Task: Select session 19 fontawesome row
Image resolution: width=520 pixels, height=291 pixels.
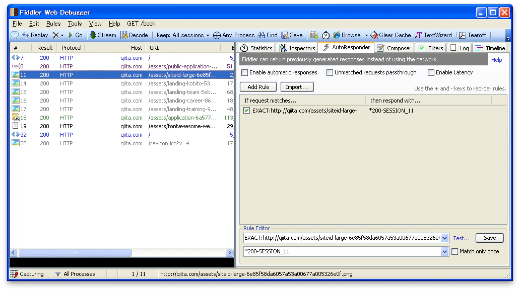Action: 122,126
